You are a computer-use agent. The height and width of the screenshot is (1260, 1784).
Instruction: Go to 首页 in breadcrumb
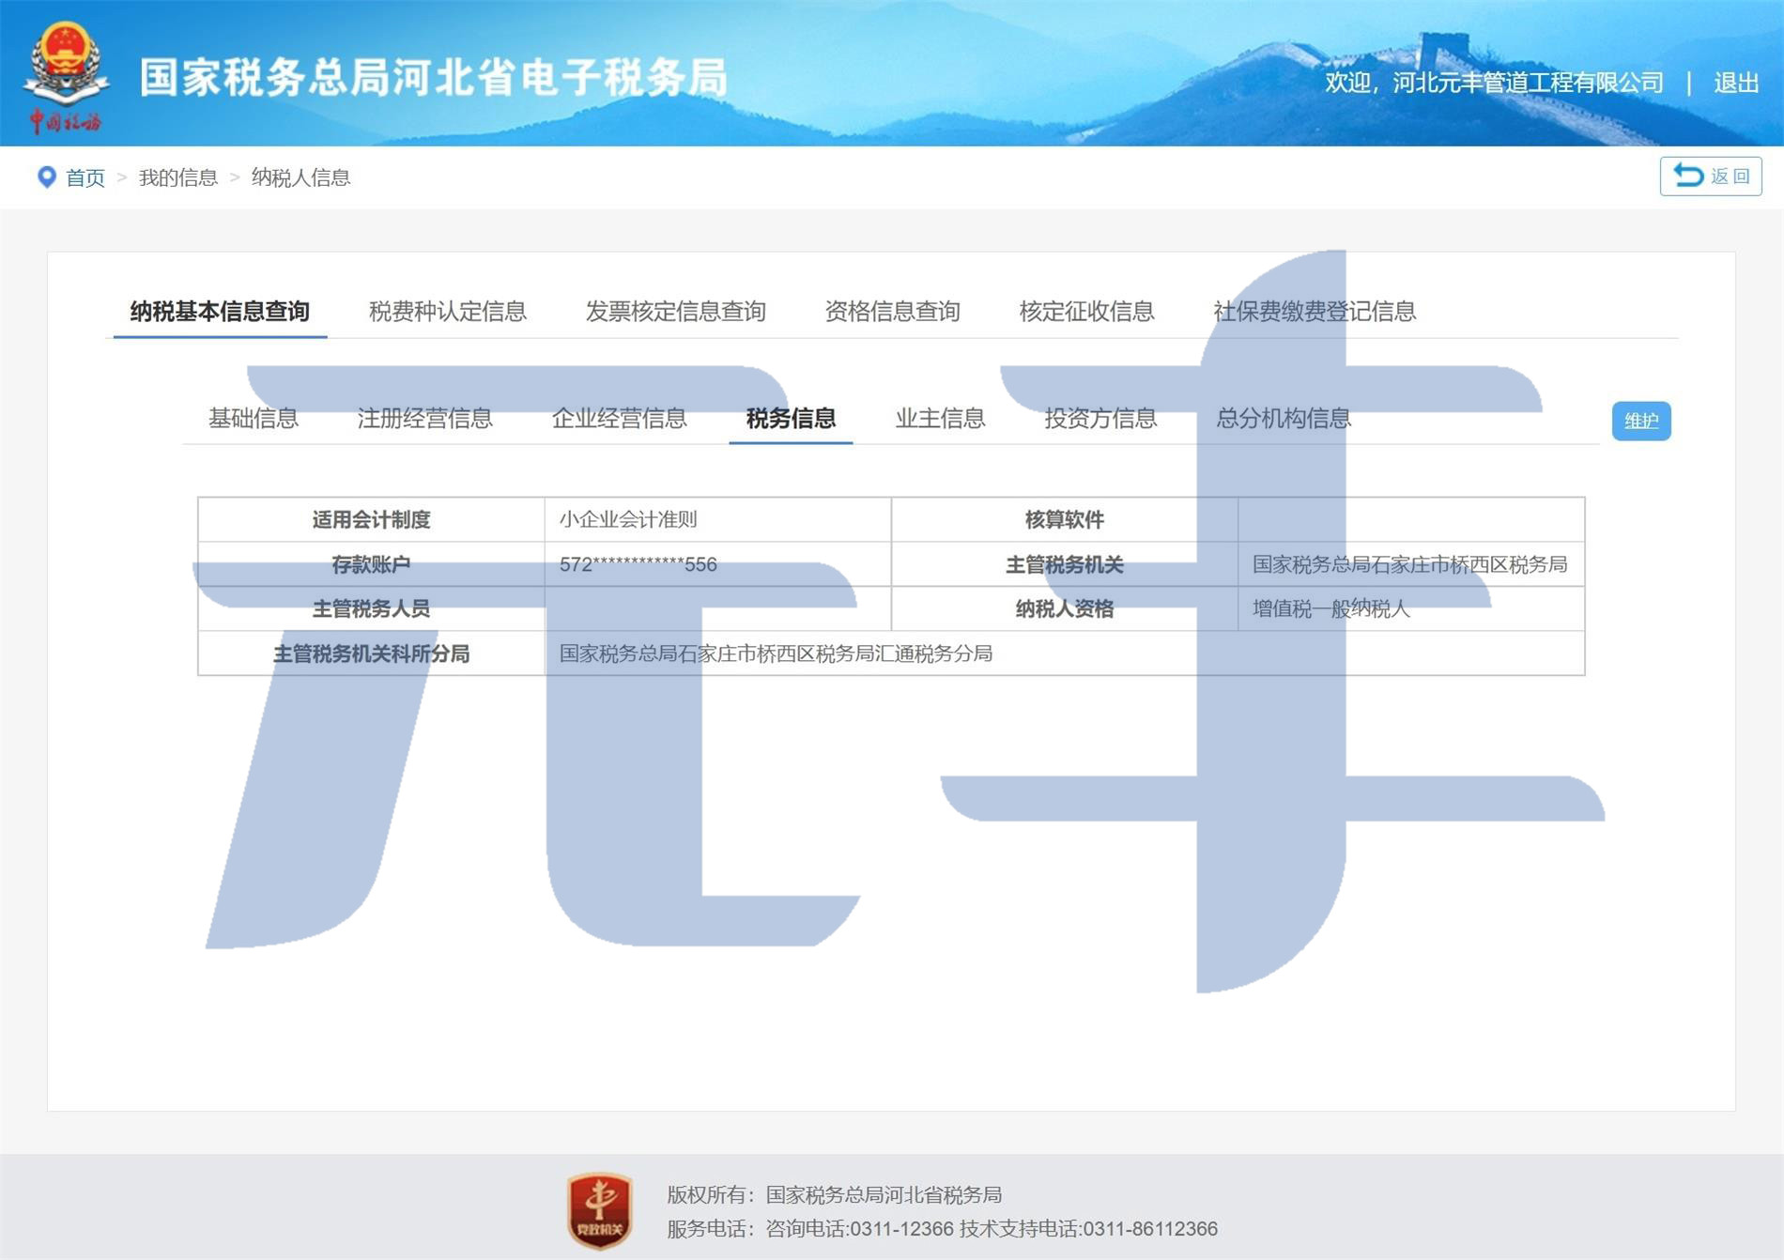[x=85, y=177]
